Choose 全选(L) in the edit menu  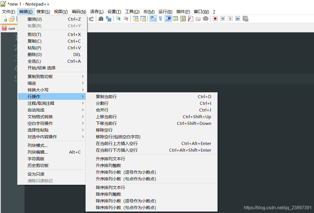pyautogui.click(x=52, y=61)
